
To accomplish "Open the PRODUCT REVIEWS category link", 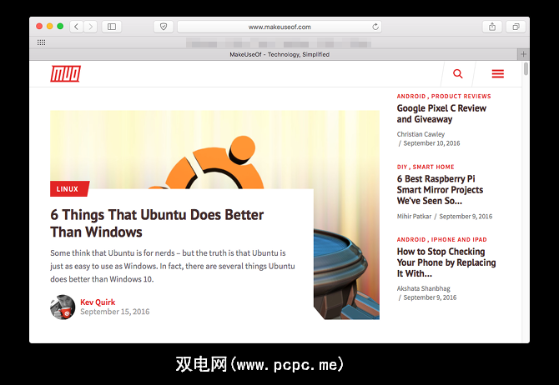I will [x=461, y=96].
